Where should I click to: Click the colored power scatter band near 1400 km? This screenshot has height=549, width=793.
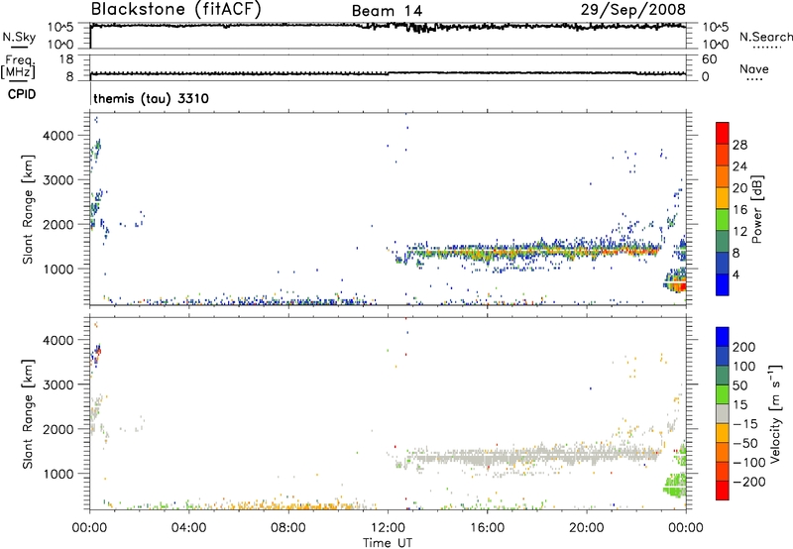(531, 251)
